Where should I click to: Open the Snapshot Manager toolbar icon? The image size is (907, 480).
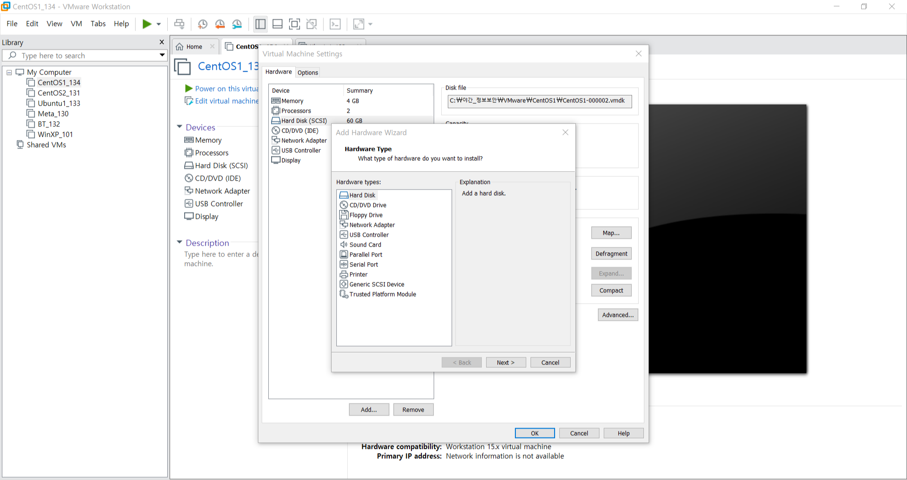(237, 24)
